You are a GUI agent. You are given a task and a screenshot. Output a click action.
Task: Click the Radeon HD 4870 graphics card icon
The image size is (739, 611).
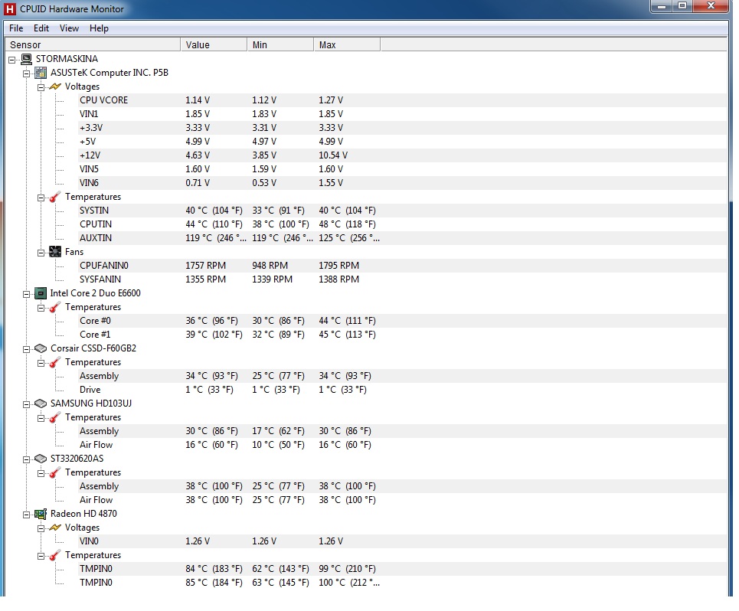[x=41, y=514]
